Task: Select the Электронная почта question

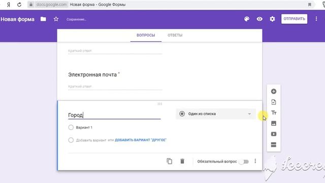Action: coord(92,75)
